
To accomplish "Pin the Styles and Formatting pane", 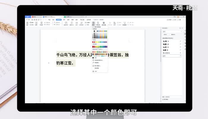I will coord(180,28).
